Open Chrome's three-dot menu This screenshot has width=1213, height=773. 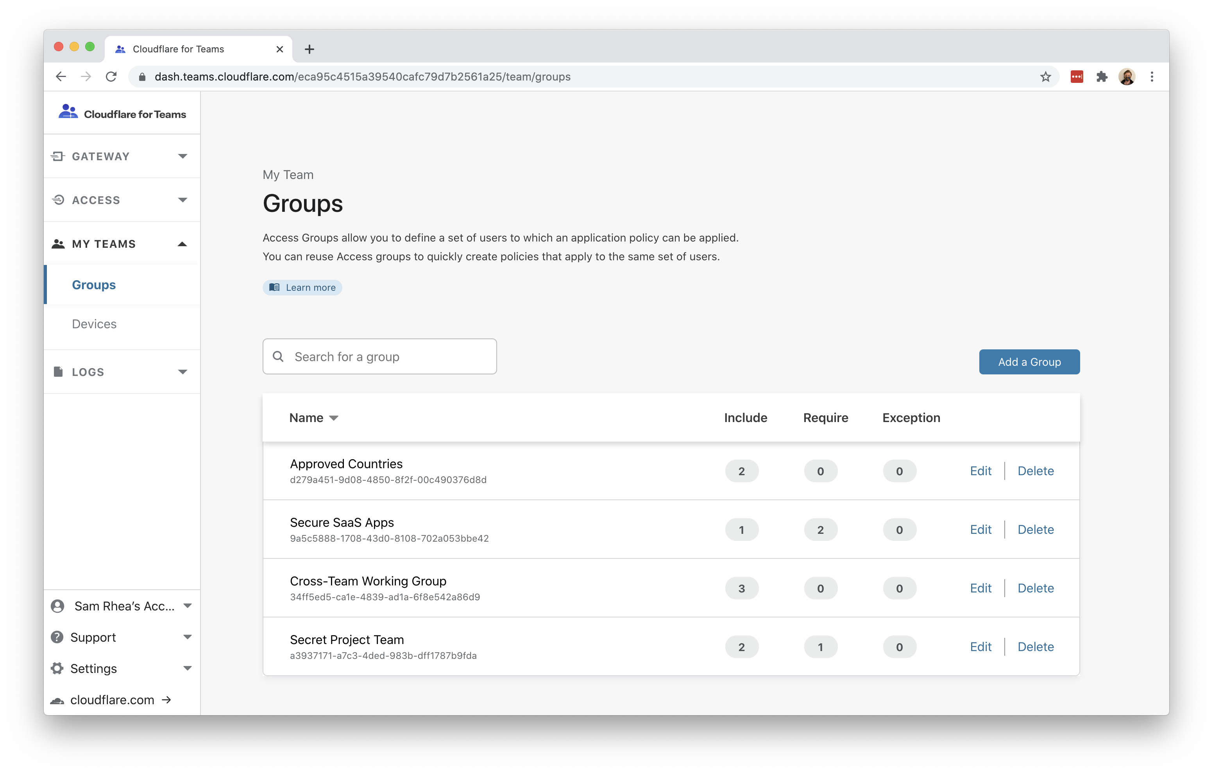click(x=1152, y=77)
